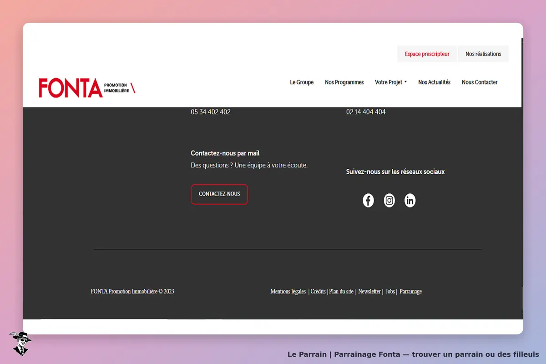Open the LinkedIn social icon
The width and height of the screenshot is (546, 364).
pos(410,200)
